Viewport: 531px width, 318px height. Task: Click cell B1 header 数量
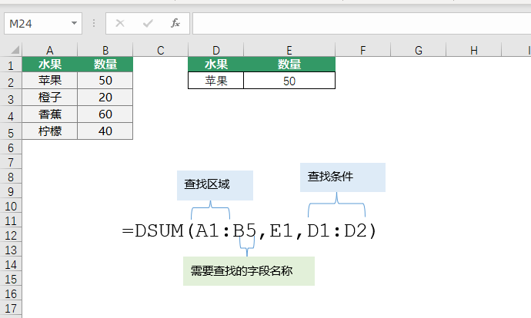coord(105,65)
